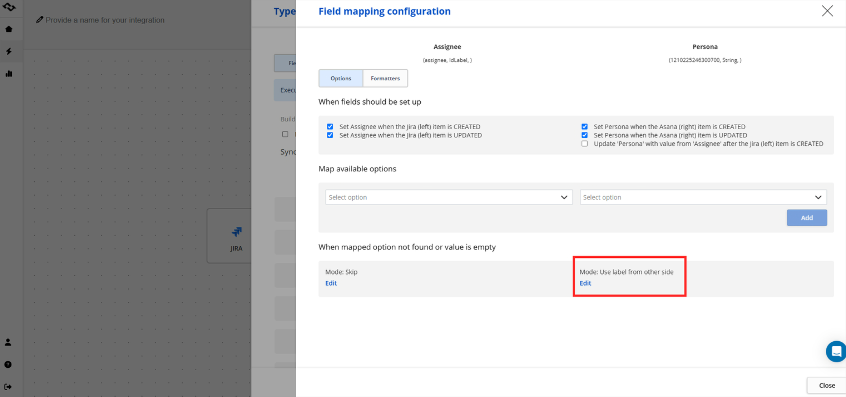Switch to the Formatters tab
This screenshot has height=397, width=846.
click(x=385, y=79)
